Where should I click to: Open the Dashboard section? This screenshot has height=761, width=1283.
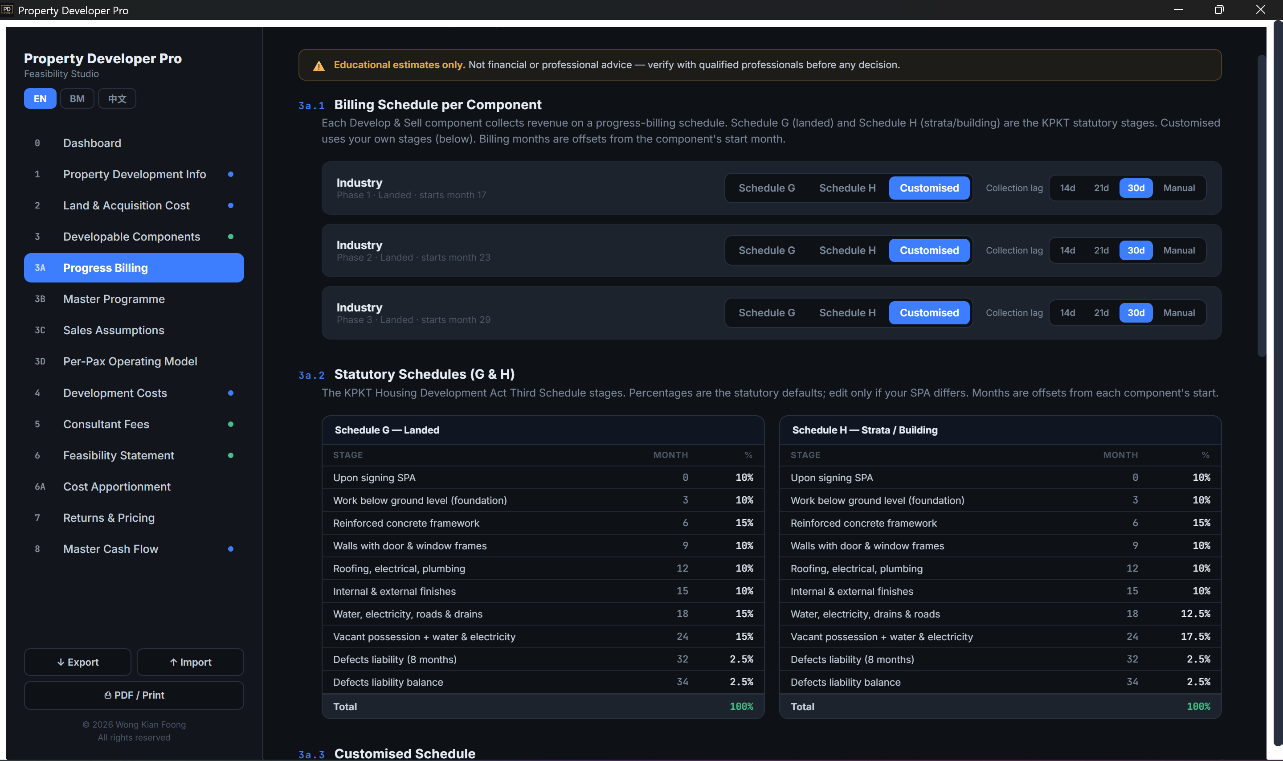coord(134,143)
